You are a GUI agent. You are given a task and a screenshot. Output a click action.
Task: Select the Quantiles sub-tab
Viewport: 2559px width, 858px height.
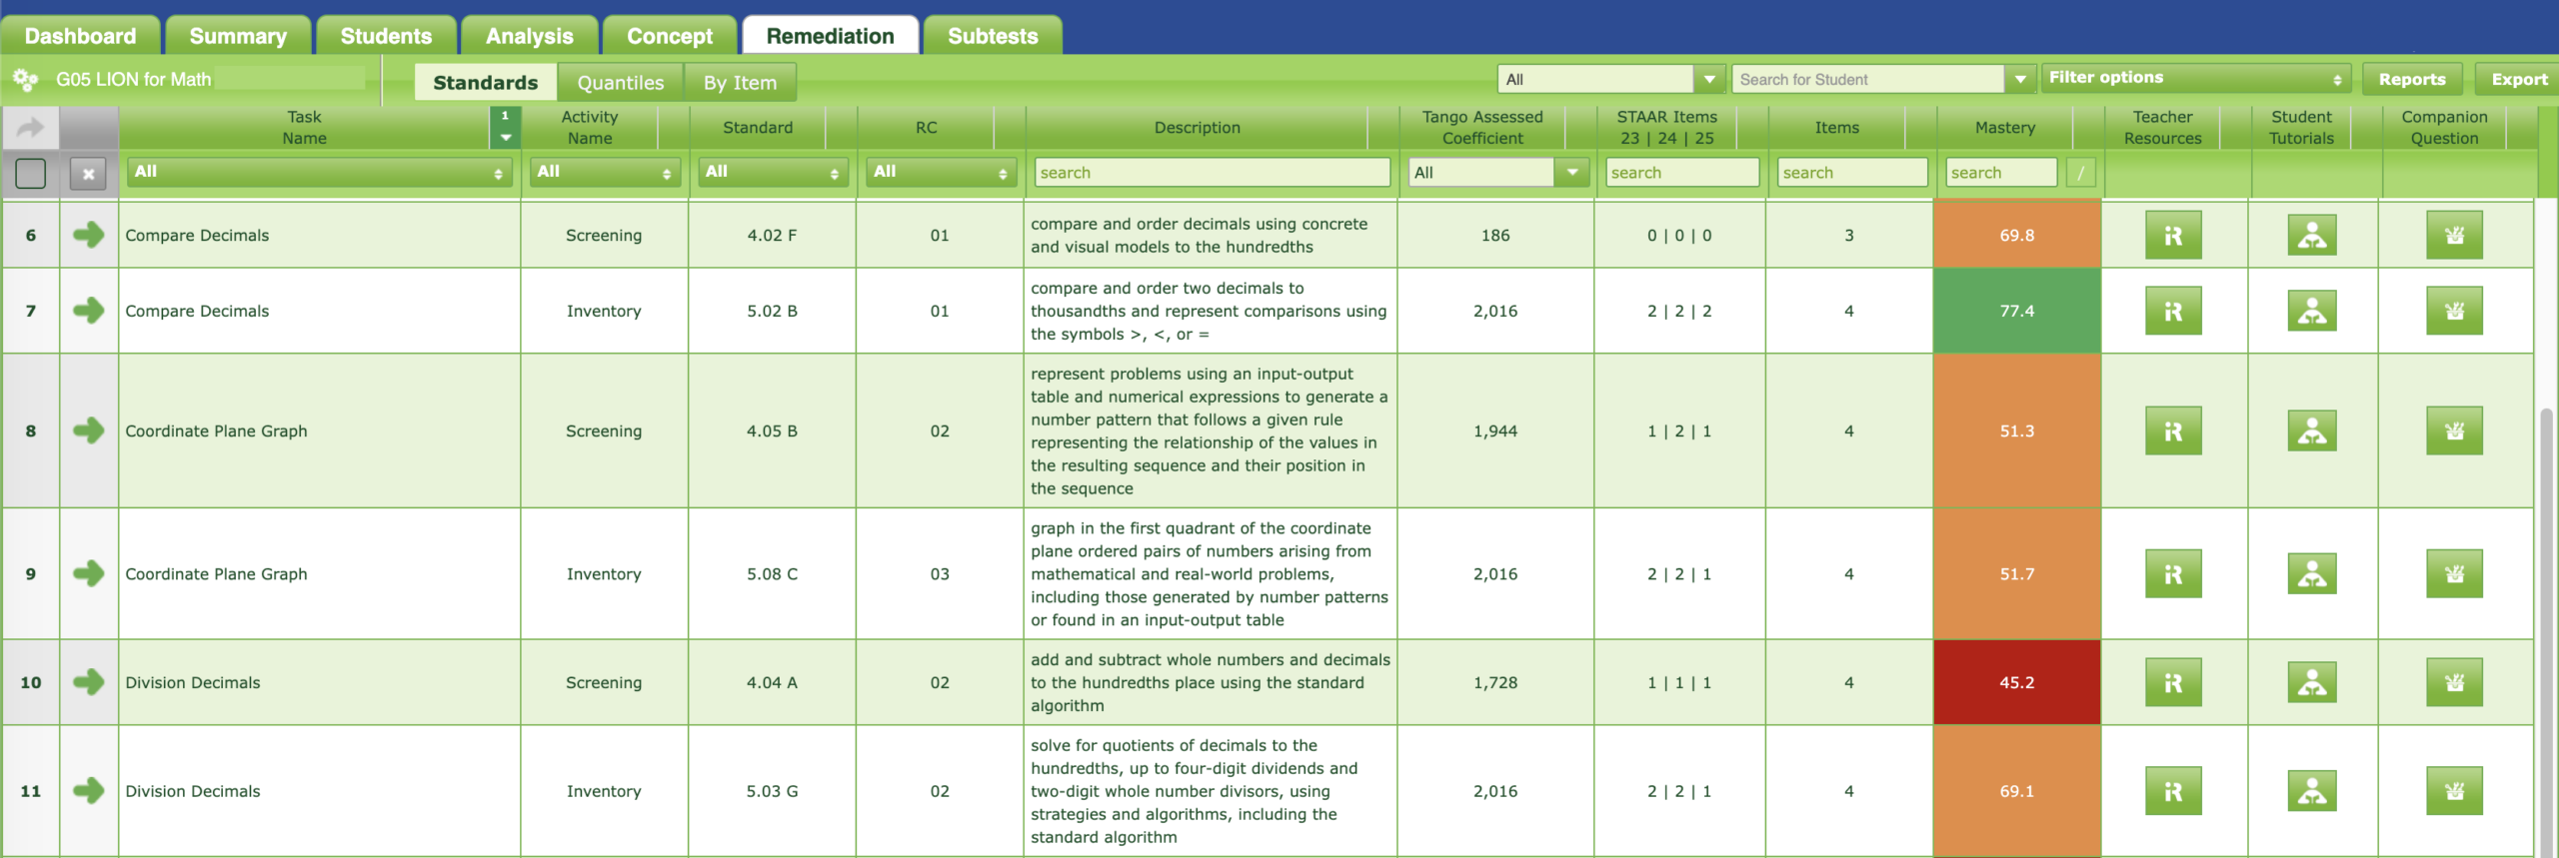click(620, 82)
